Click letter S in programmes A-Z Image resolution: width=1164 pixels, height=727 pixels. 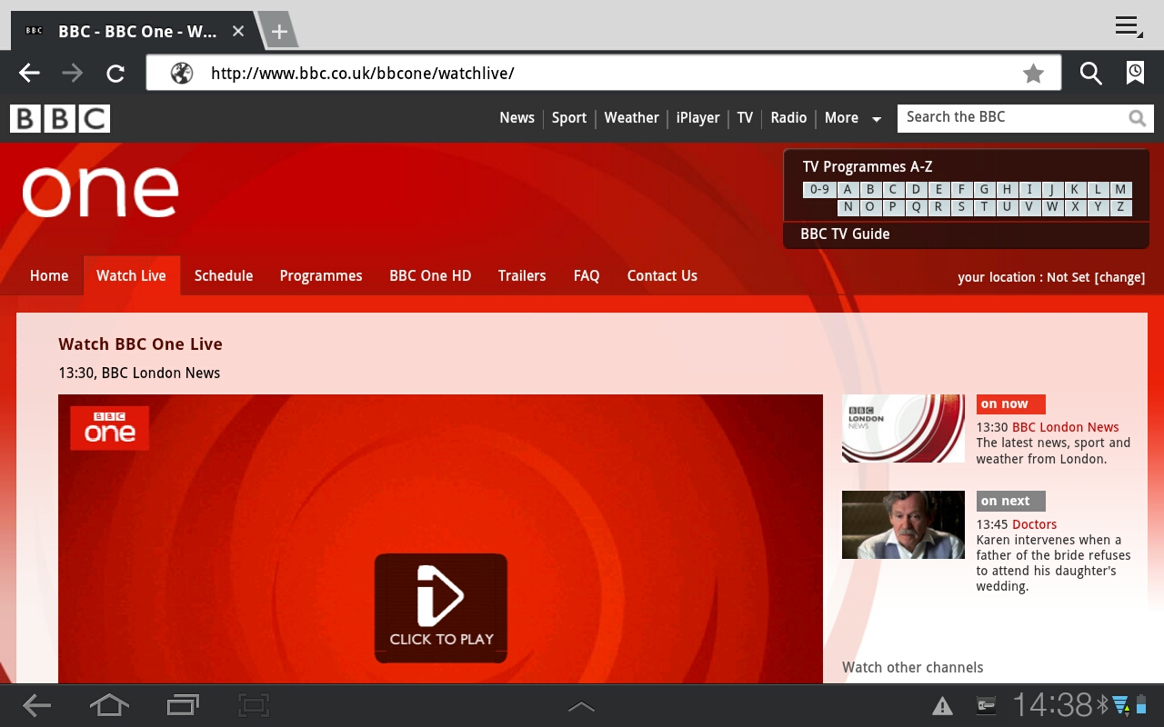click(x=961, y=207)
